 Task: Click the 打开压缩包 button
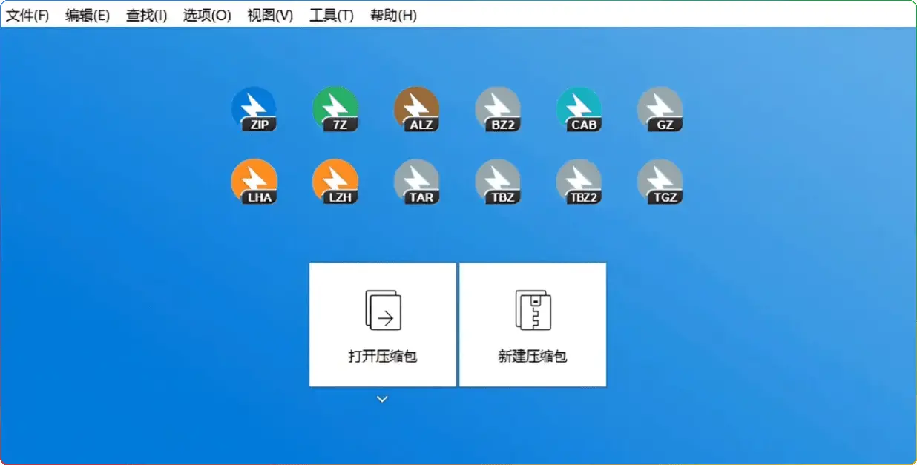coord(383,324)
